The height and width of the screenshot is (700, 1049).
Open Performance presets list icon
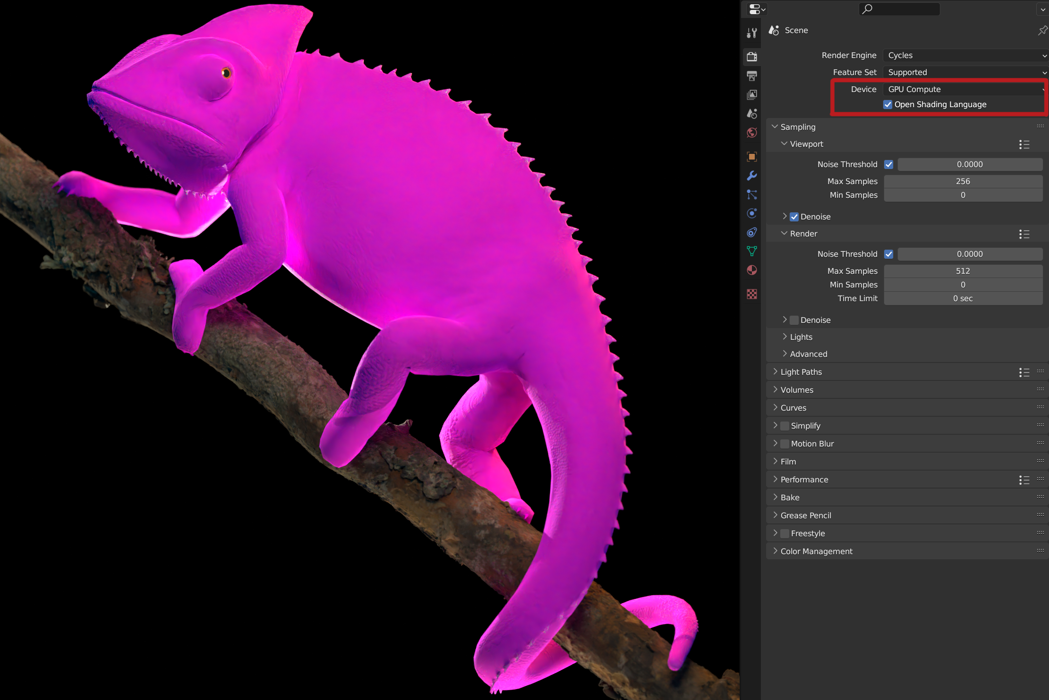point(1024,480)
